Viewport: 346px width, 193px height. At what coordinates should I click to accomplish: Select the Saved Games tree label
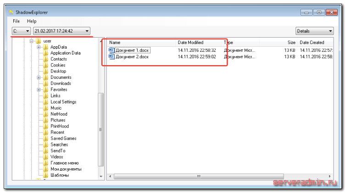click(x=63, y=138)
